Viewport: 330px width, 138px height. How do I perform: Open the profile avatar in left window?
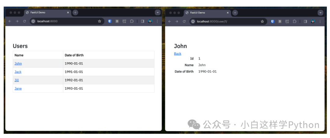(x=150, y=21)
